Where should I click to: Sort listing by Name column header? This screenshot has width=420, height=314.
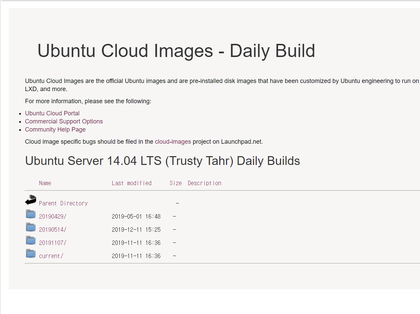pos(45,183)
